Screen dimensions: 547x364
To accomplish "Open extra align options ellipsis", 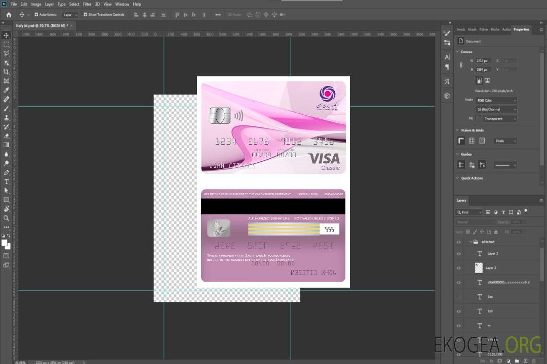I will click(x=218, y=15).
